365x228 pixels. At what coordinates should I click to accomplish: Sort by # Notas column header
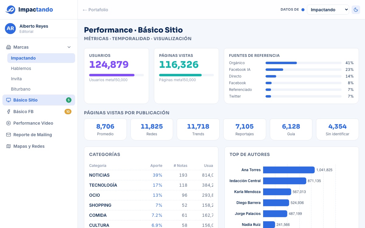click(180, 166)
